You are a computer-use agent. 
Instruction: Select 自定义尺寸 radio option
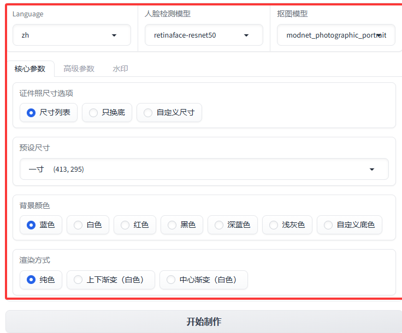169,113
